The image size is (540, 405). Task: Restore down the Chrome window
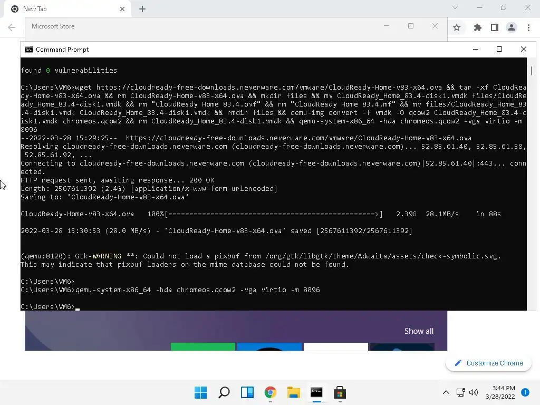[504, 7]
